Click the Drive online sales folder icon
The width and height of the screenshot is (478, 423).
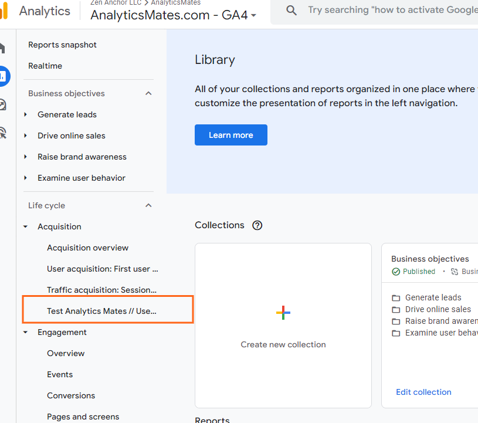pyautogui.click(x=396, y=310)
